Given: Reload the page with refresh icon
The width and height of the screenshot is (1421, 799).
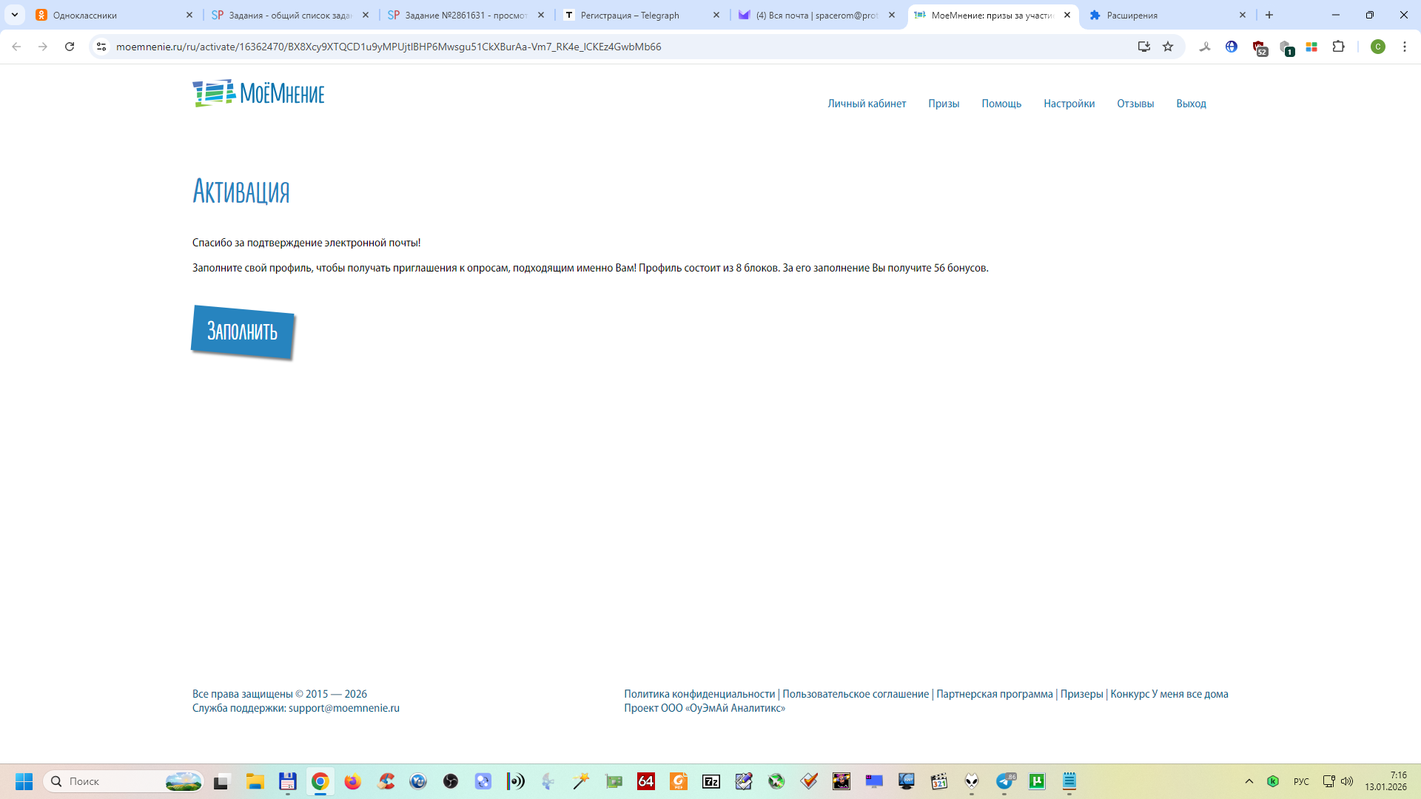Looking at the screenshot, I should pos(70,47).
